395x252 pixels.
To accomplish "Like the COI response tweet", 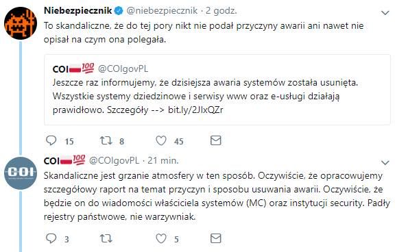I will (x=161, y=238).
